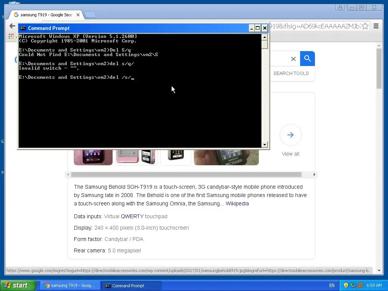
Task: Follow the QWERTY link under Data inputs
Action: tap(132, 216)
